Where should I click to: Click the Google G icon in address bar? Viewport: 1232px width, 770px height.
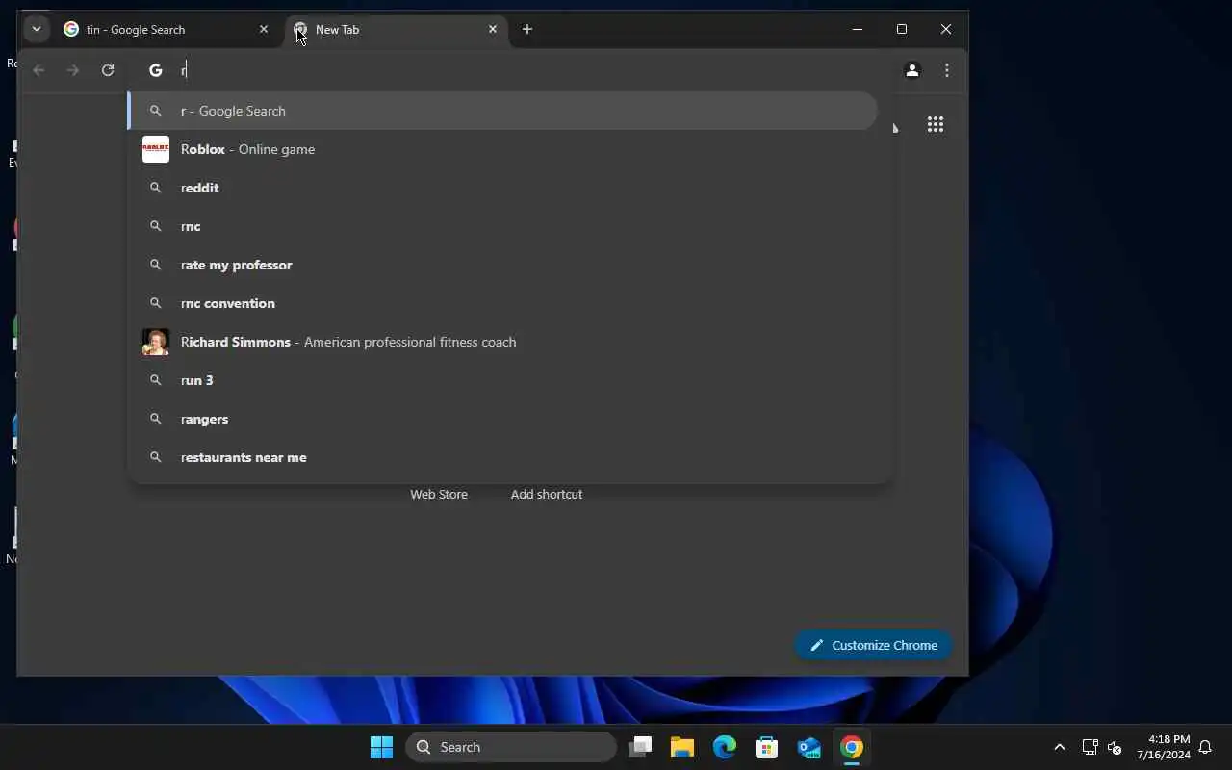coord(155,70)
